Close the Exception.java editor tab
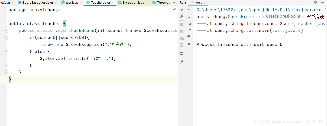 point(146,3)
